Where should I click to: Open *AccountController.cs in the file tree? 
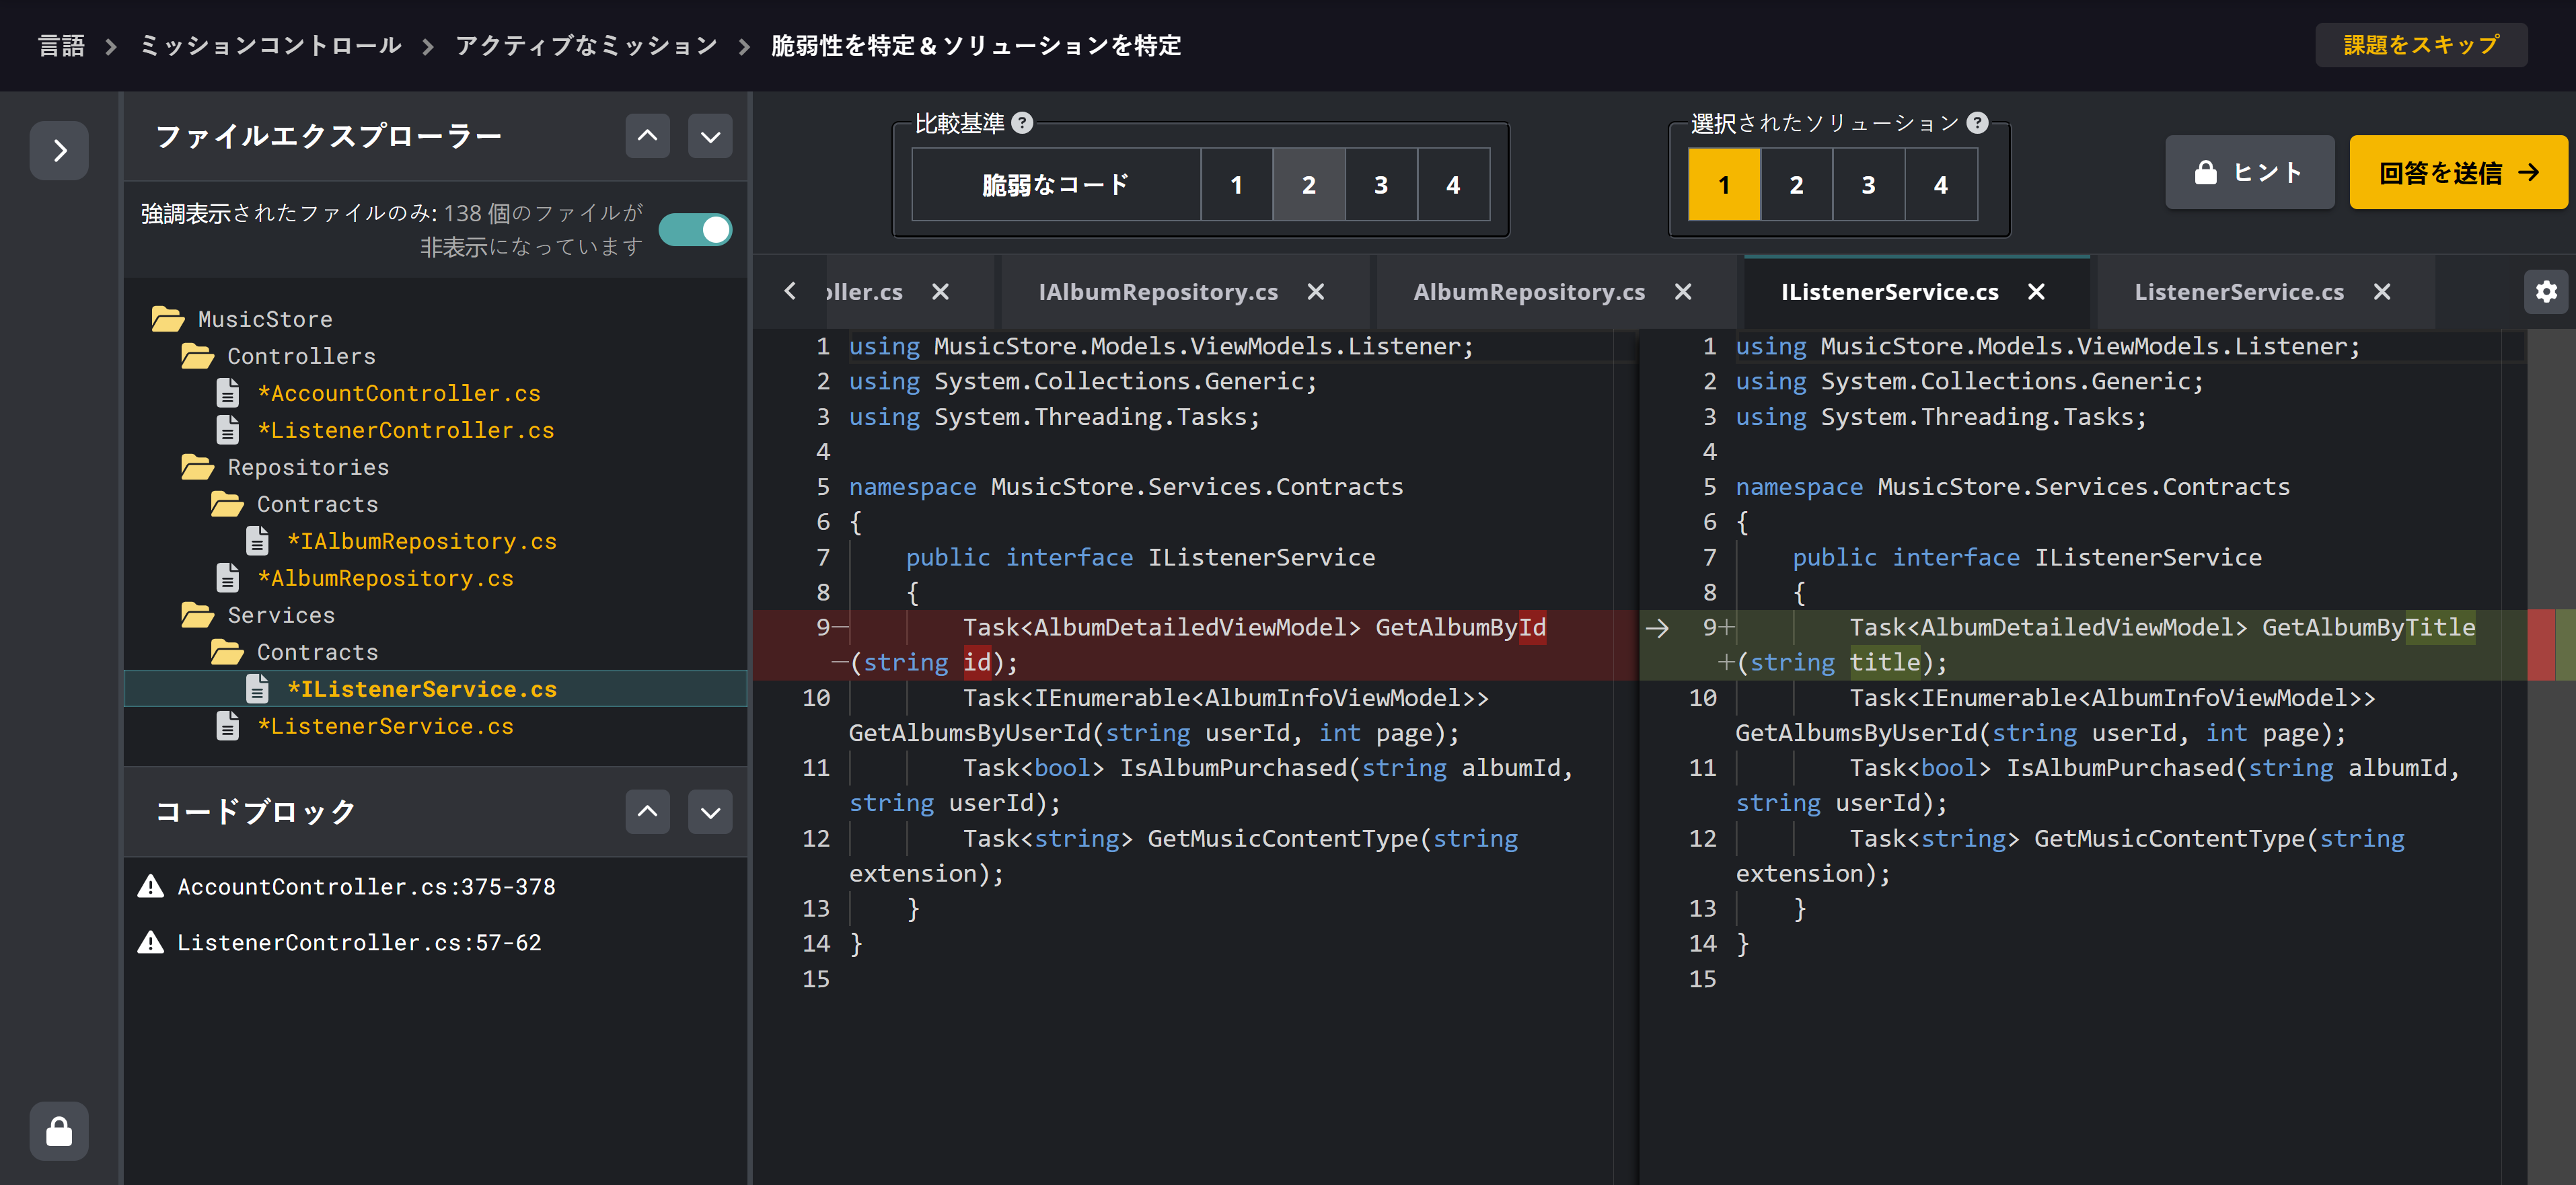tap(399, 393)
